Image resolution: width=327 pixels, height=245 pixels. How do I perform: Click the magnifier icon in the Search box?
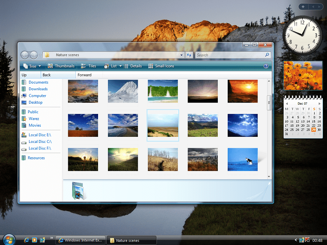tap(267, 55)
